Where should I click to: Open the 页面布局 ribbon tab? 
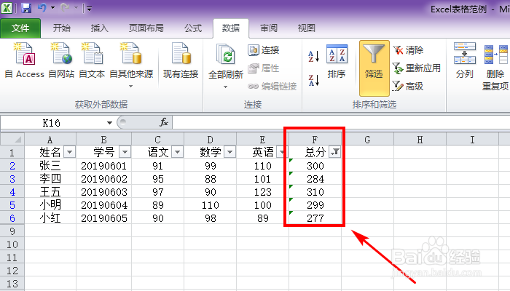[x=146, y=28]
